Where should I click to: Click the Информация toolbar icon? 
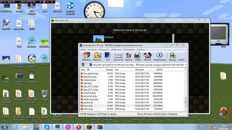159,56
